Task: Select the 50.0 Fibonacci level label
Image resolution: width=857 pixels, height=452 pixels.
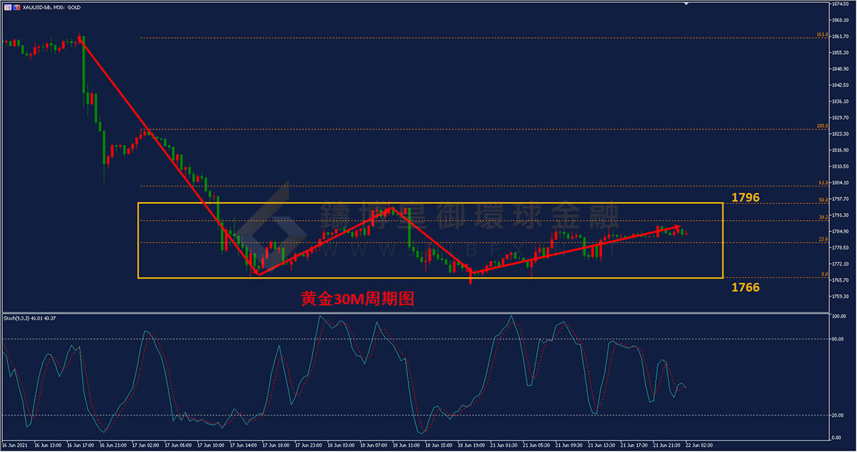Action: click(823, 200)
